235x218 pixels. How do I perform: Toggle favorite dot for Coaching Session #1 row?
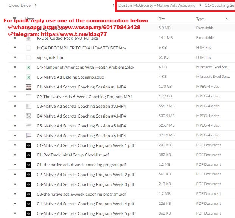[x=15, y=87]
